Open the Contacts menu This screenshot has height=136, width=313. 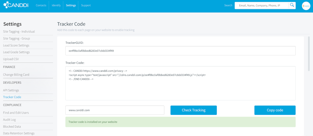(x=41, y=5)
